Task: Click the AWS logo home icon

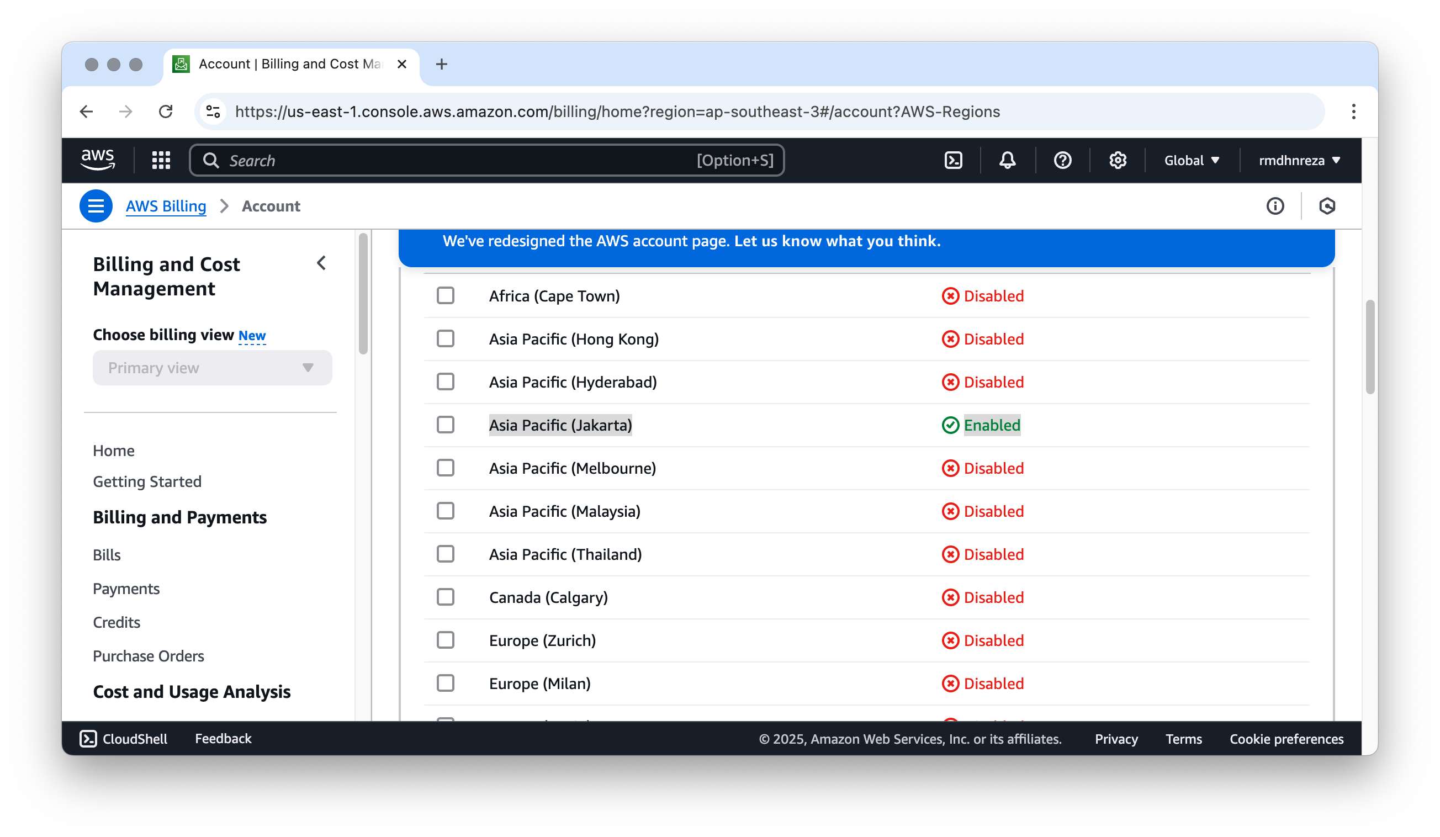Action: click(98, 160)
